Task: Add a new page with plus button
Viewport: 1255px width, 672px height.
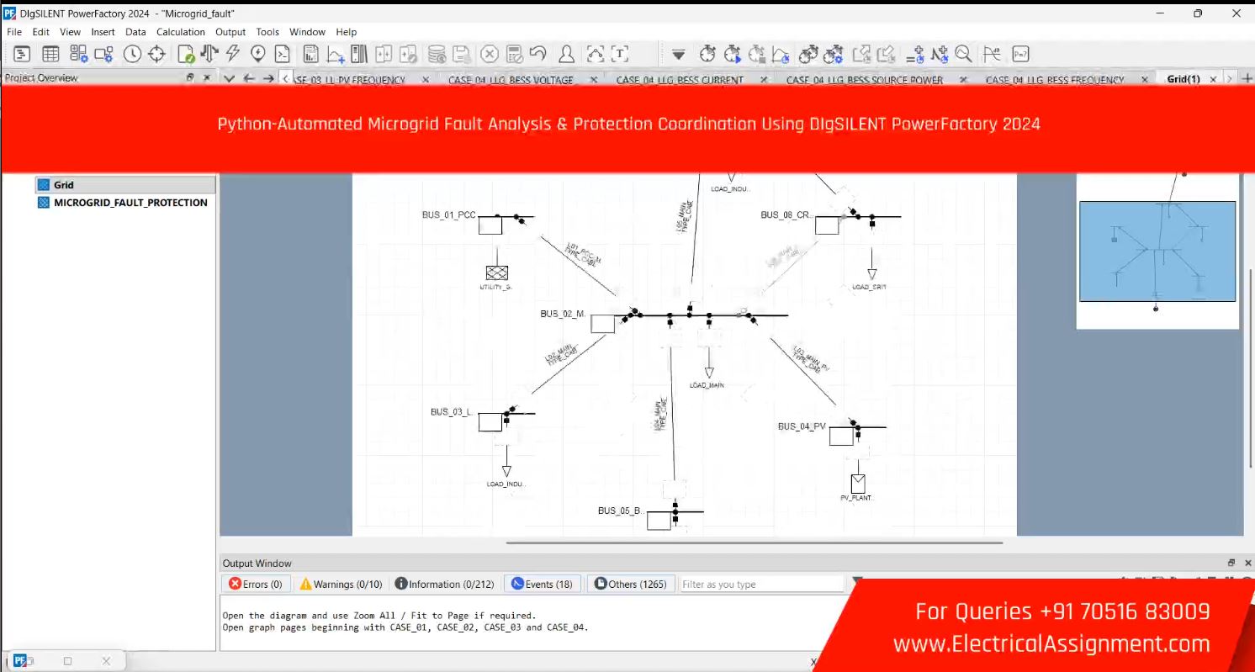Action: click(1247, 78)
